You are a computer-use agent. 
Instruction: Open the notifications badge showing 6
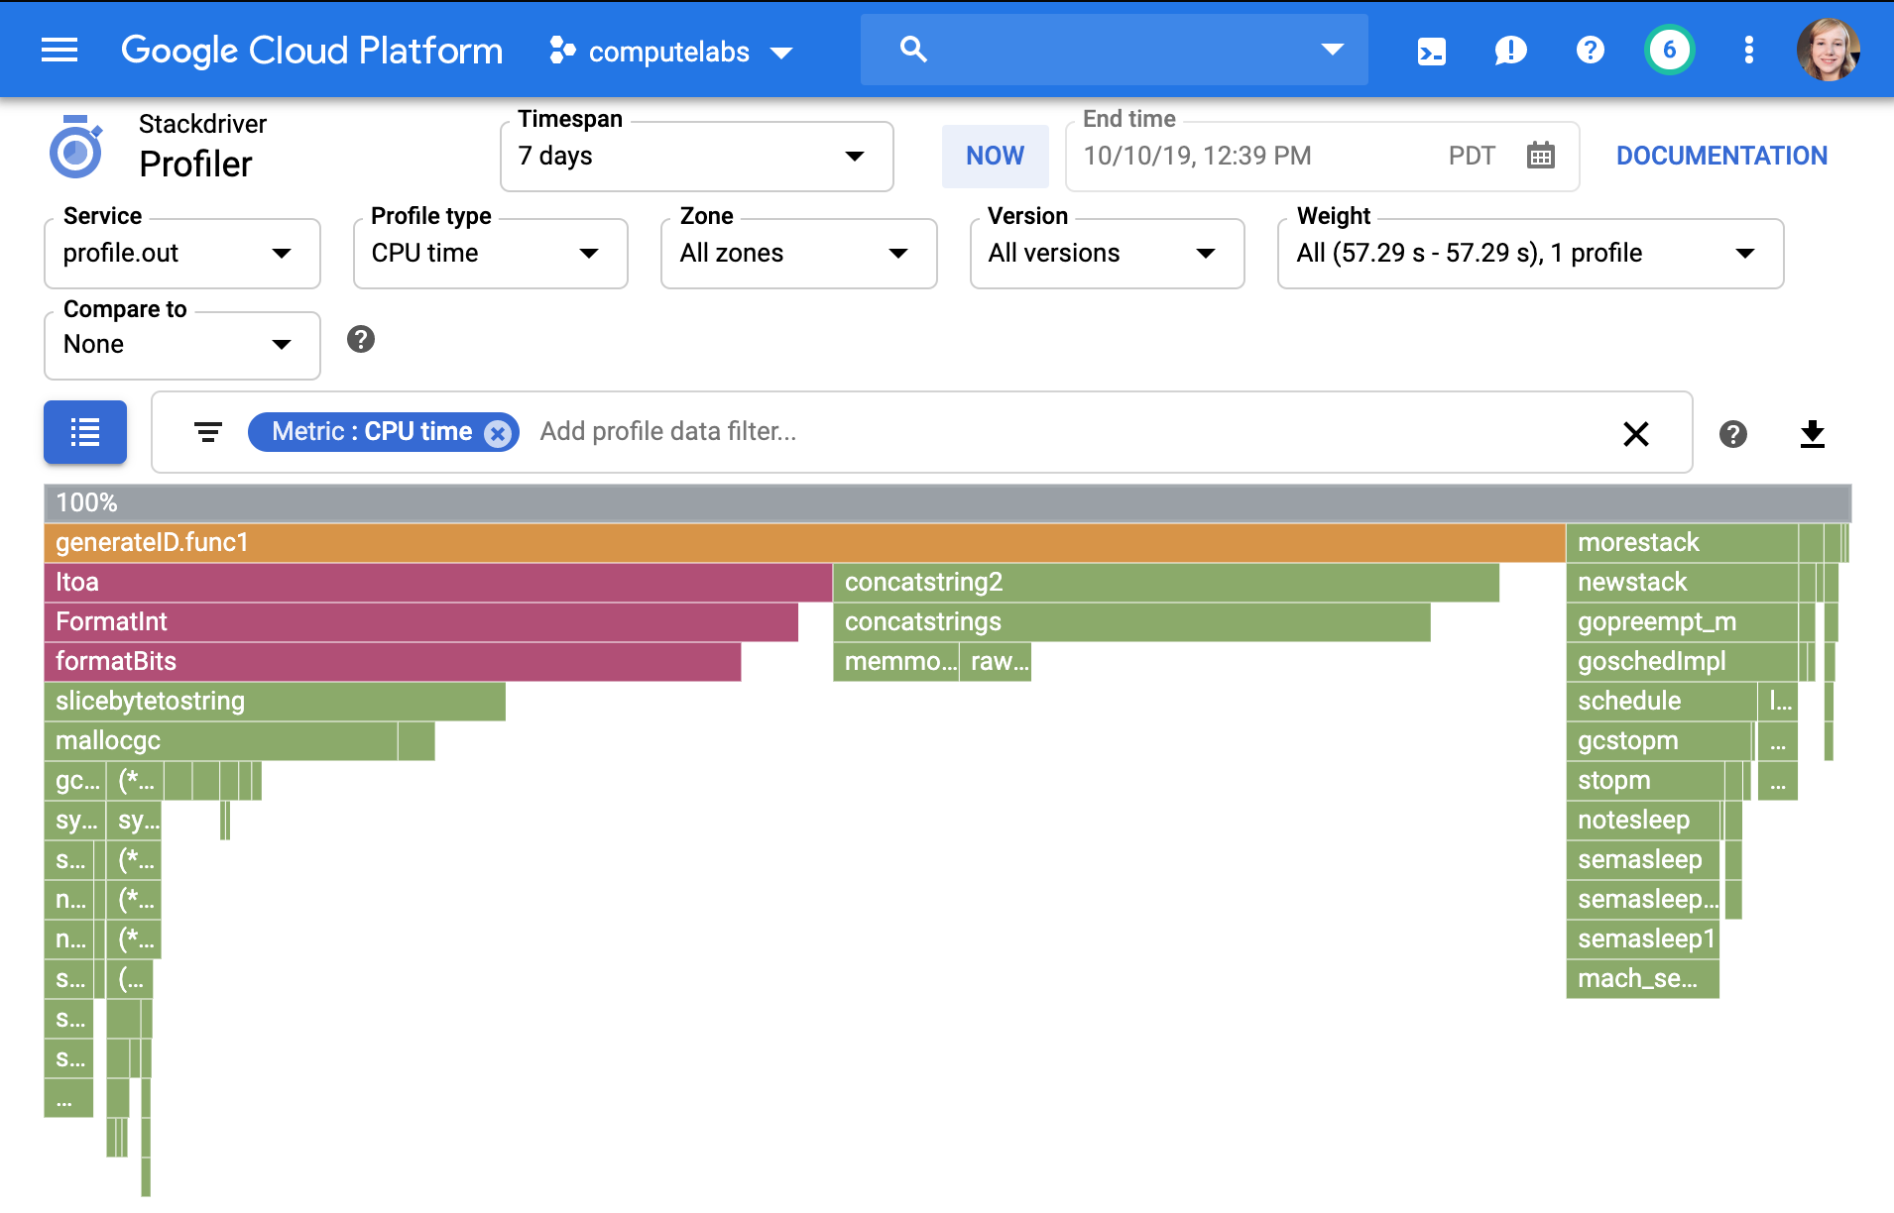1669,51
